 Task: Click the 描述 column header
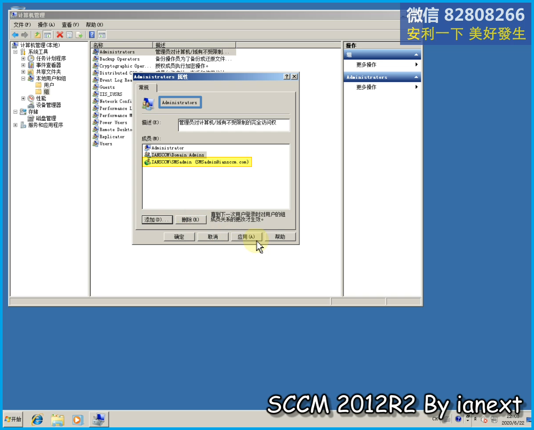(194, 45)
